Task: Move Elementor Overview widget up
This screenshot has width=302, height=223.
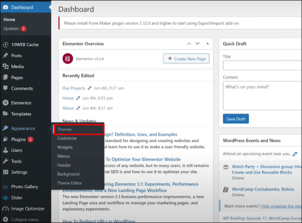Action: pyautogui.click(x=189, y=44)
